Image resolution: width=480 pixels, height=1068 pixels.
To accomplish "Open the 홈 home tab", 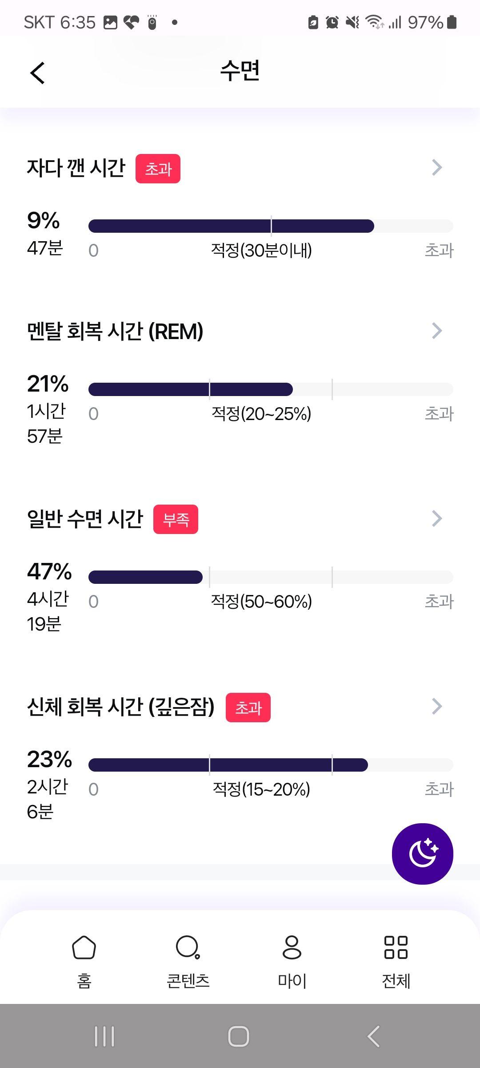I will pos(84,961).
